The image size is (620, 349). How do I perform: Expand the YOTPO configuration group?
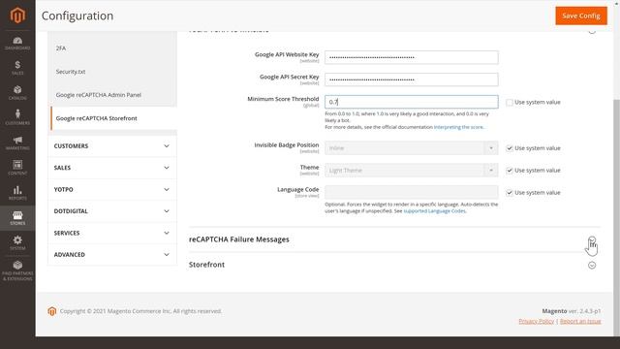point(112,190)
